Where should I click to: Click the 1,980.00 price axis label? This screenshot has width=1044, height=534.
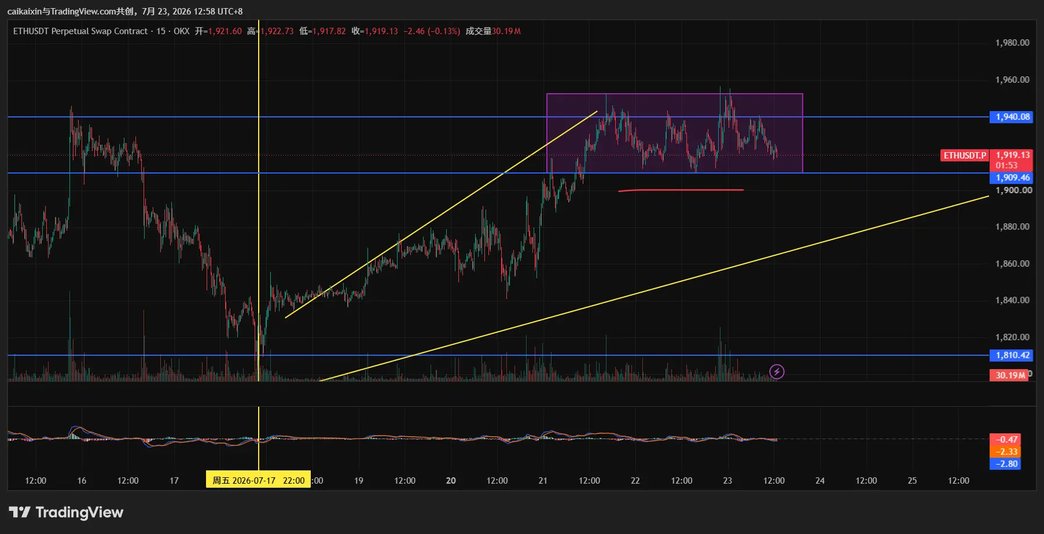(x=1012, y=43)
